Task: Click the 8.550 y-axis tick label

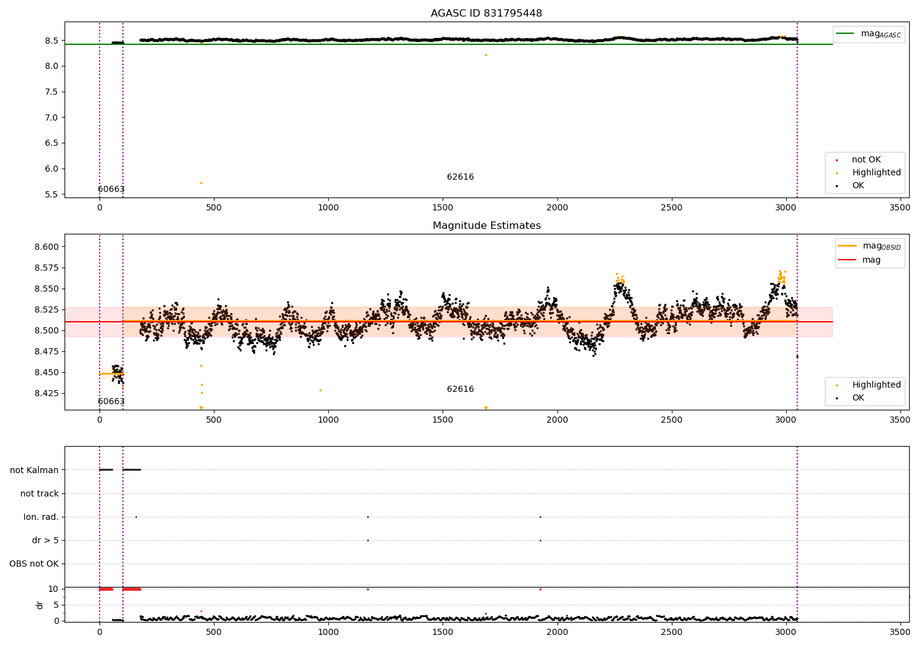Action: click(x=46, y=289)
